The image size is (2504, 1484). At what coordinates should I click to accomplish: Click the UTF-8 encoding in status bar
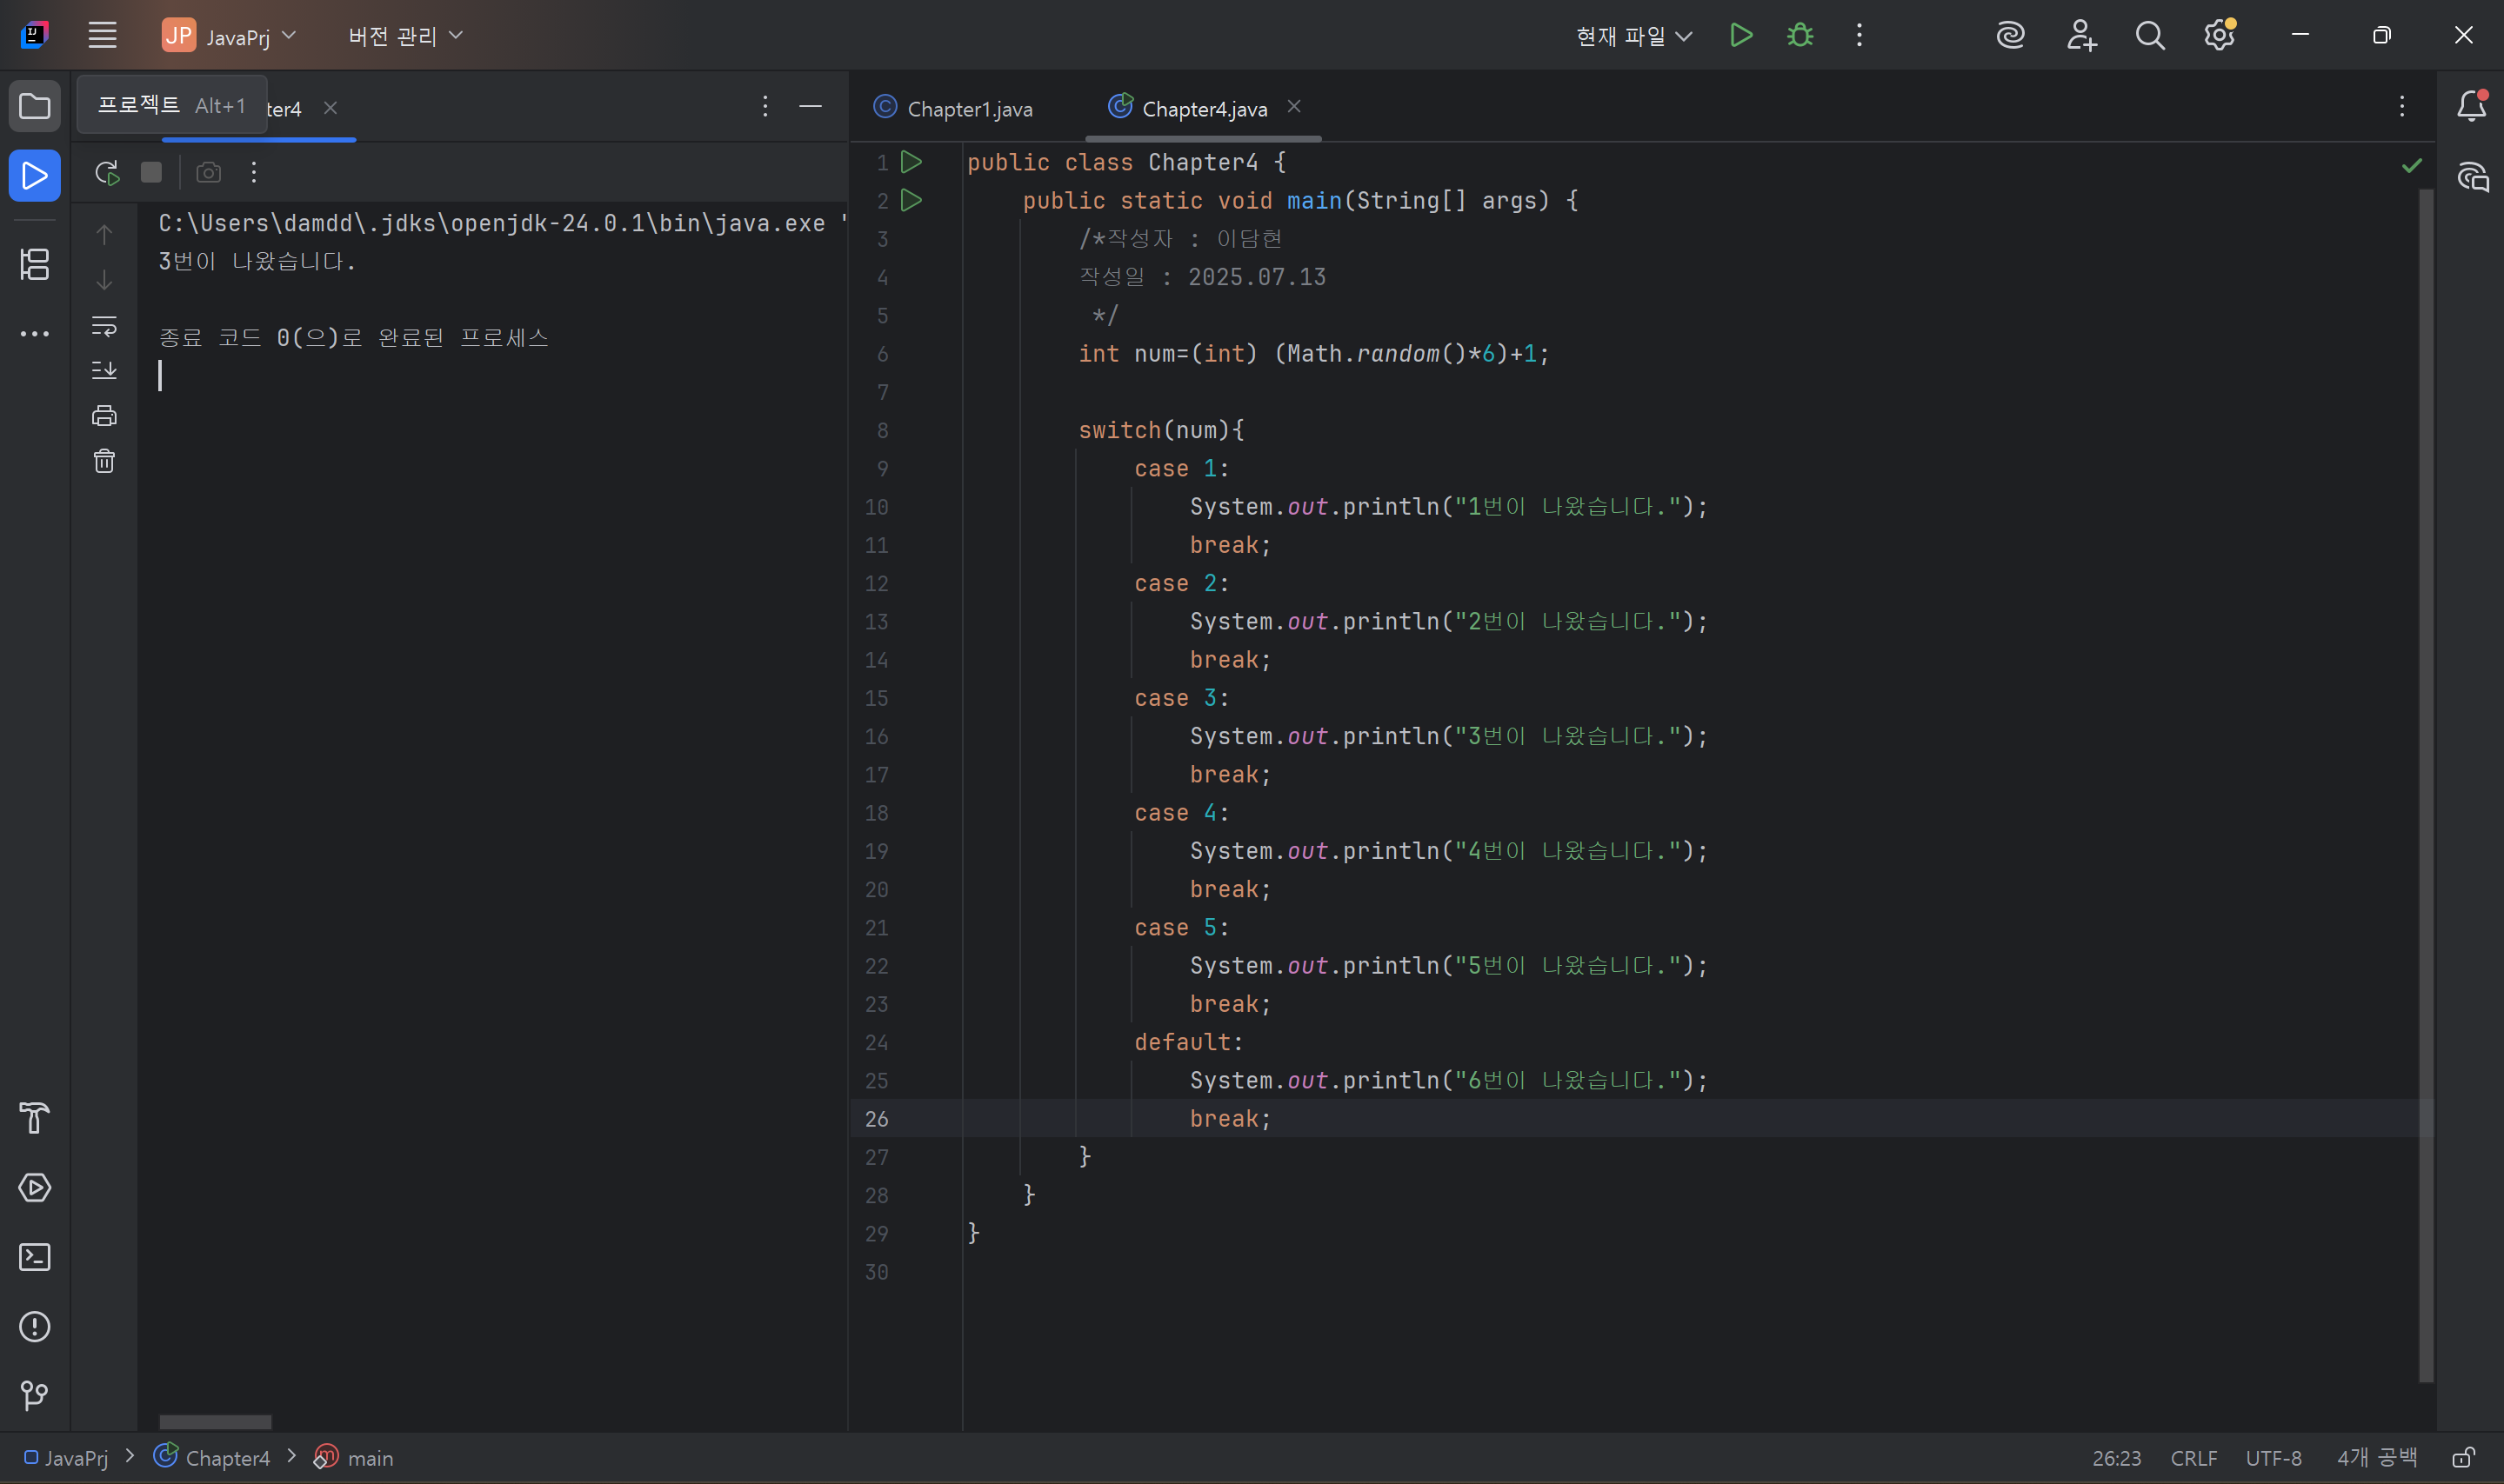tap(2273, 1458)
